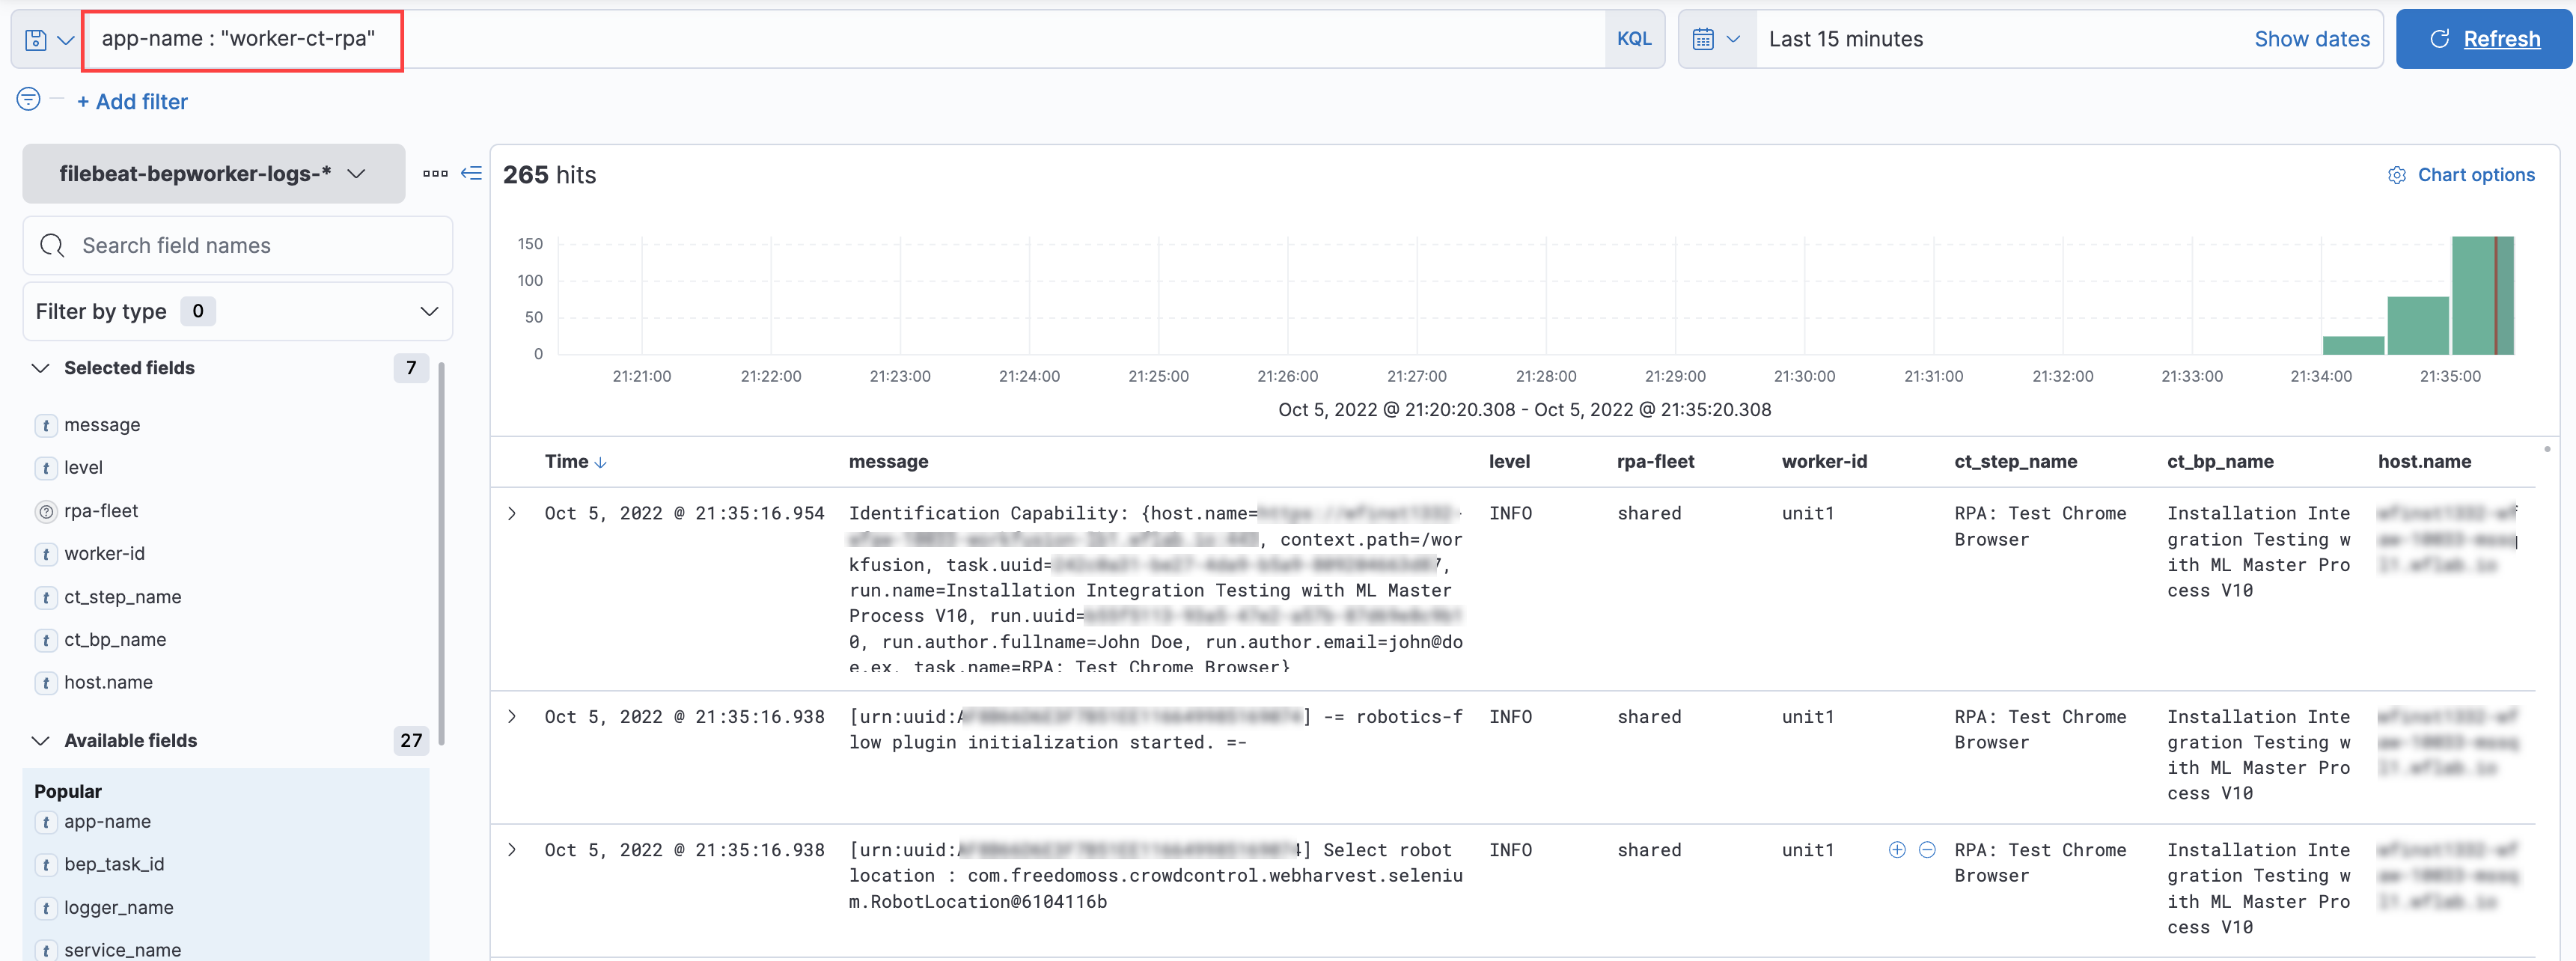The width and height of the screenshot is (2576, 961).
Task: Click the ct_step_name column header
Action: click(x=2015, y=462)
